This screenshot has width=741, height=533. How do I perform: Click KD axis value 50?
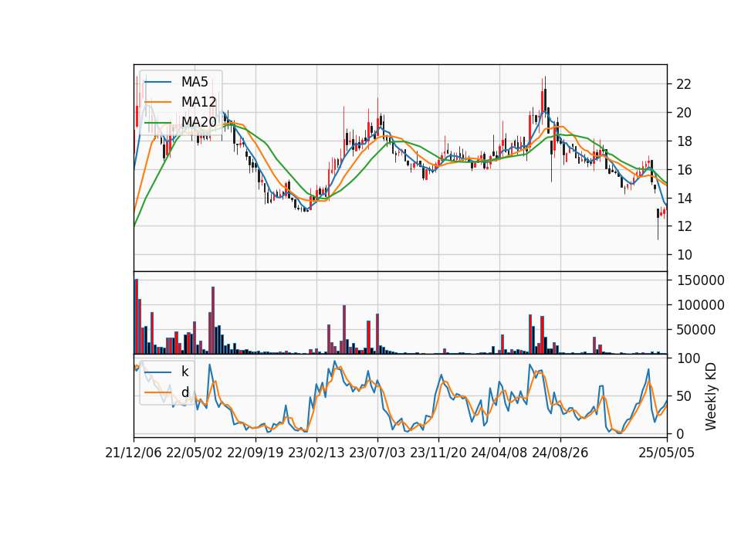684,396
